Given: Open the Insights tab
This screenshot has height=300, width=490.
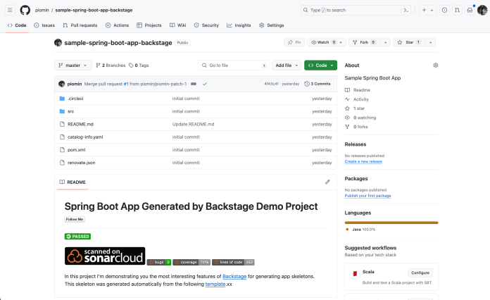Looking at the screenshot, I should tap(239, 25).
